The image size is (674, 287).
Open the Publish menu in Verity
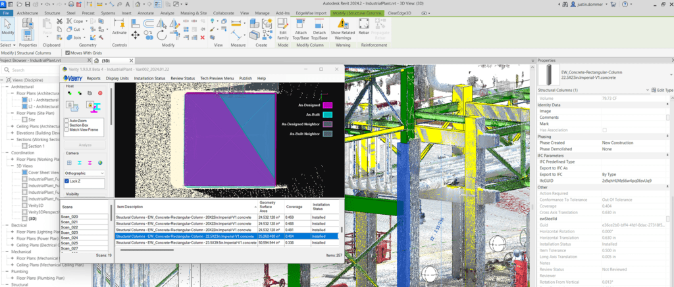(246, 79)
